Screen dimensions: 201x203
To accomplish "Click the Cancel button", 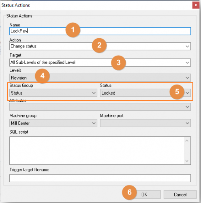I will pos(180,194).
